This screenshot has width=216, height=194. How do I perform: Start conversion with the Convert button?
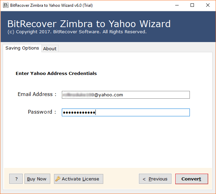[191, 179]
